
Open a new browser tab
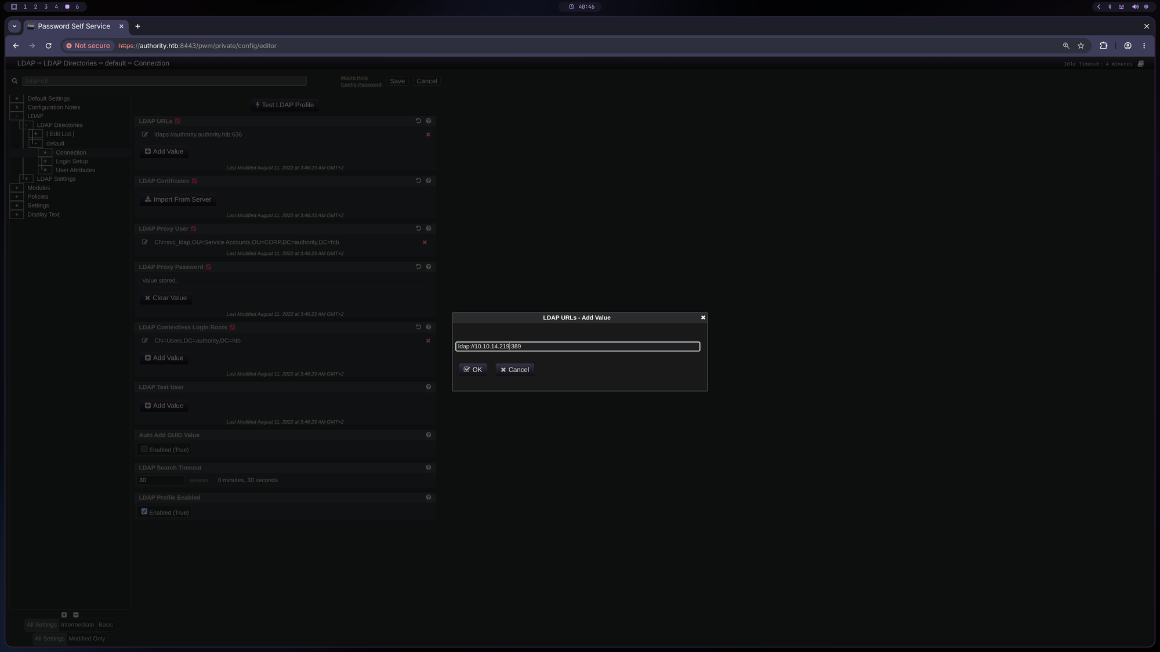[137, 26]
